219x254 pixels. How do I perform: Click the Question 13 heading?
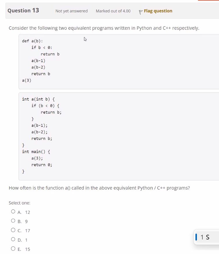23,10
